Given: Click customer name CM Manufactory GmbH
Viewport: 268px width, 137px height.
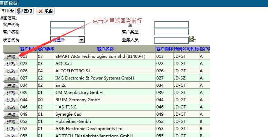Looking at the screenshot, I should pos(79,93).
